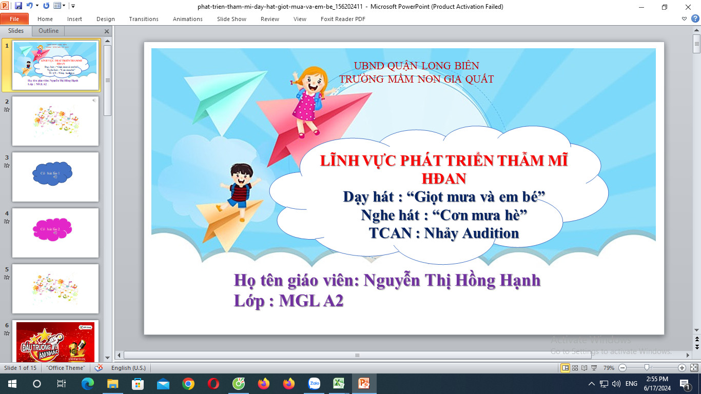Image resolution: width=701 pixels, height=394 pixels.
Task: Minimize the ribbon with the caret icon
Action: click(x=684, y=19)
